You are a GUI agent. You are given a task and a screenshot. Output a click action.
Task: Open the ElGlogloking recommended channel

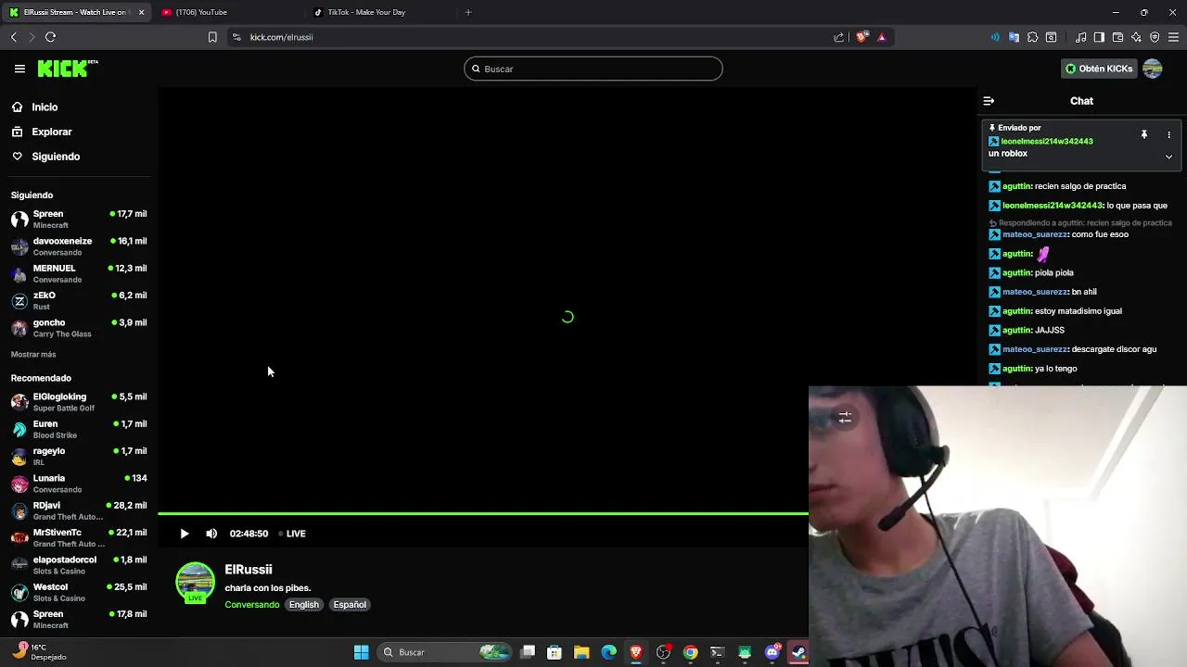tap(79, 402)
